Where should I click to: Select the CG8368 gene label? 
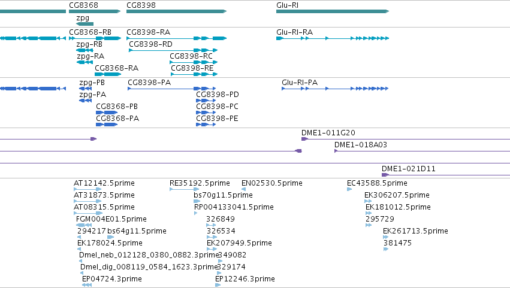click(x=83, y=5)
